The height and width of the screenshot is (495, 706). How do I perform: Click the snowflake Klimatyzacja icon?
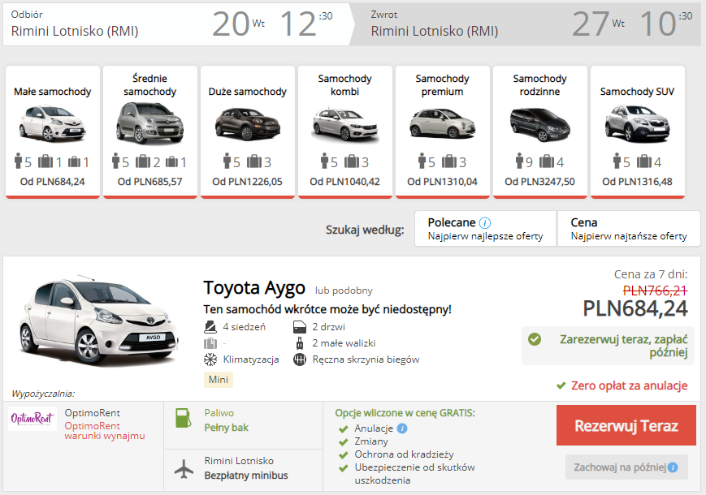pyautogui.click(x=210, y=359)
